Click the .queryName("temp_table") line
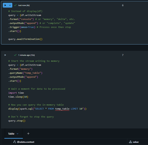This screenshot has width=148, height=145. 25,73
